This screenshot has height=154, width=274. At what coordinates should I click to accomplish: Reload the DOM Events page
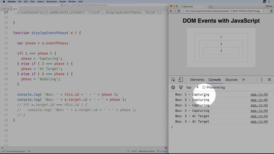pyautogui.click(x=179, y=11)
